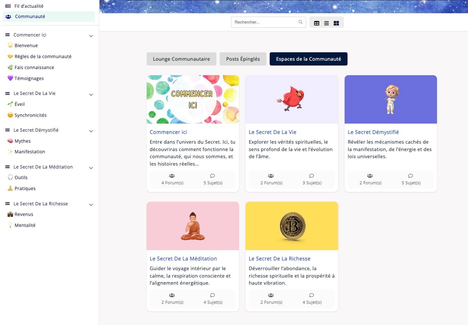Collapse Le Secret De La Vie section
Screen dimensions: 468x325
point(91,95)
